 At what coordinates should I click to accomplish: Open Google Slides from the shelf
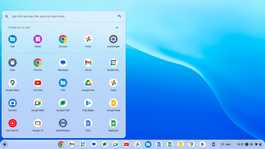click(x=181, y=144)
